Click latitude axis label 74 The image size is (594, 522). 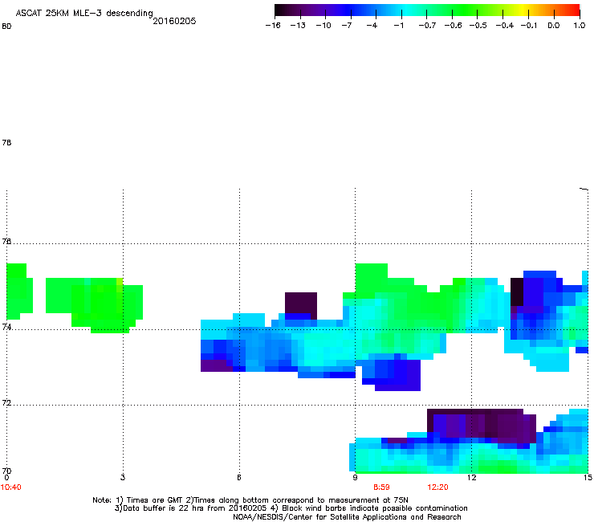pos(6,327)
